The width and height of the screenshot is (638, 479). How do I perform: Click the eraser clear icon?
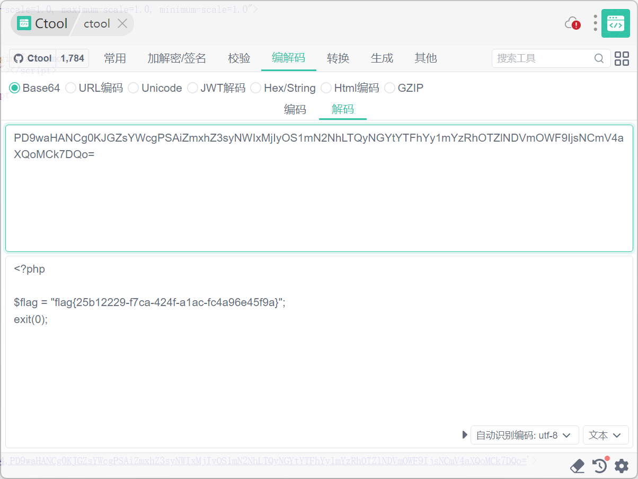point(577,466)
